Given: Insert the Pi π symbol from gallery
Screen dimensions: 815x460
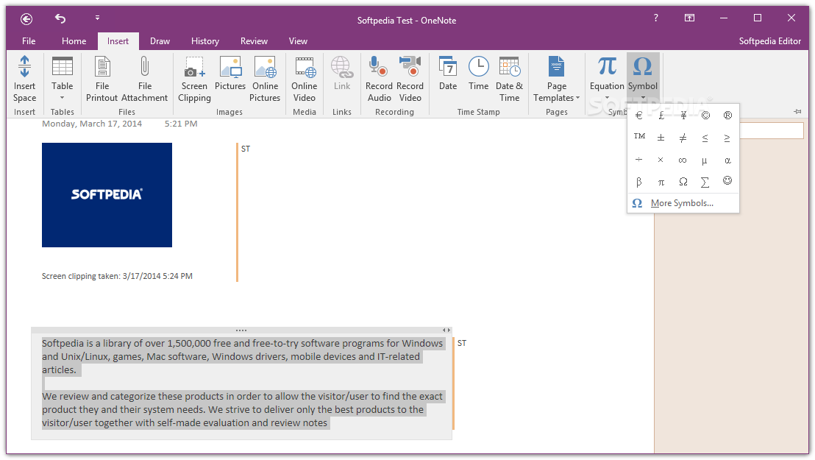Looking at the screenshot, I should [661, 182].
